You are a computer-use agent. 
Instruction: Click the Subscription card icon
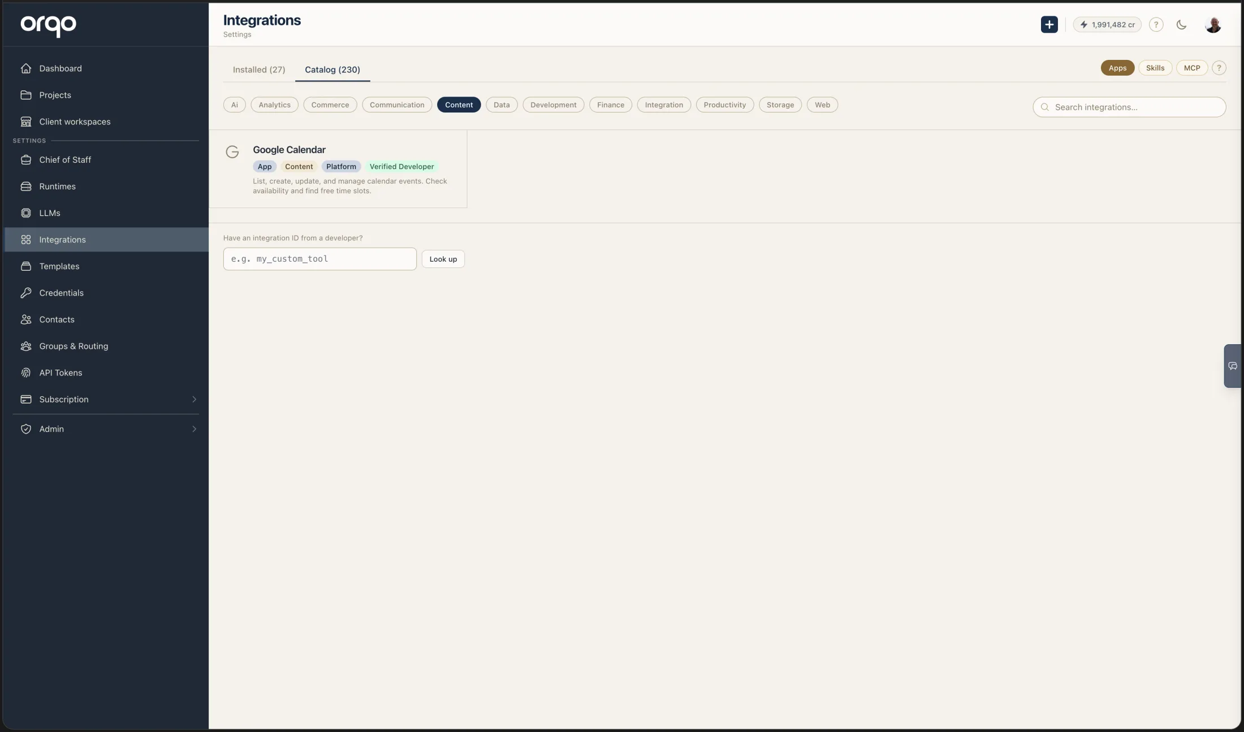(x=26, y=399)
